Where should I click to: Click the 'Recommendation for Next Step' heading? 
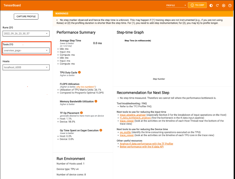coord(143,93)
